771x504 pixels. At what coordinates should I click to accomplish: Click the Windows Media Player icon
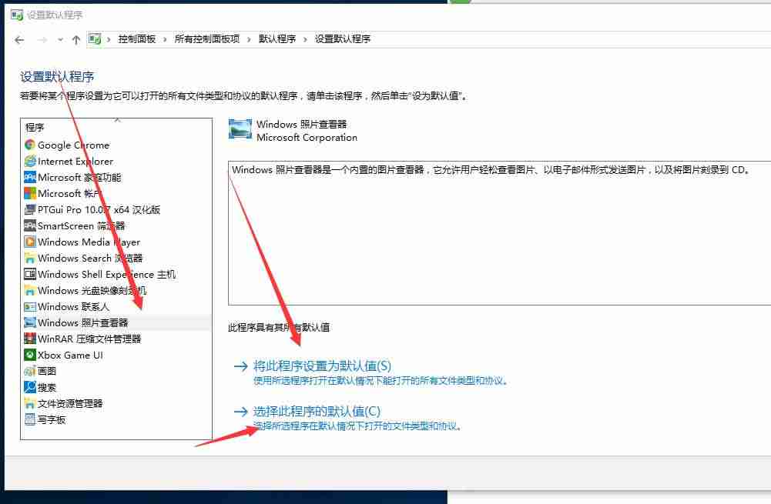[x=30, y=242]
